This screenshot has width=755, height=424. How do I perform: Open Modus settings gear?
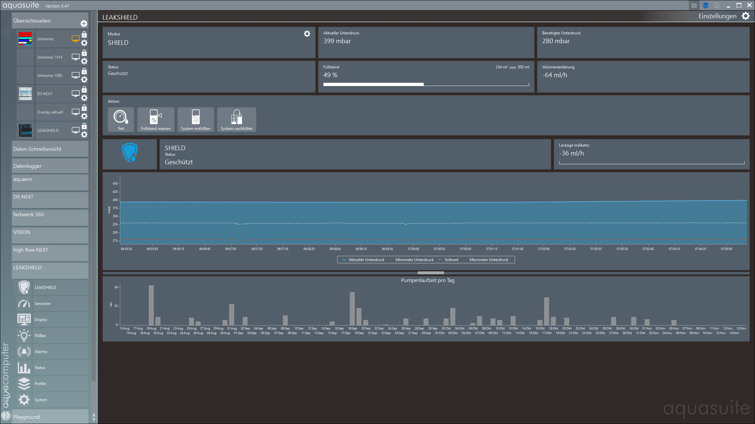pos(307,34)
